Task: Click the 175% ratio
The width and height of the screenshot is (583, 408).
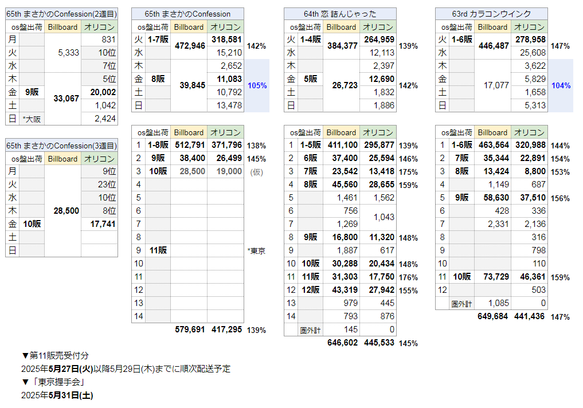Action: pos(408,172)
